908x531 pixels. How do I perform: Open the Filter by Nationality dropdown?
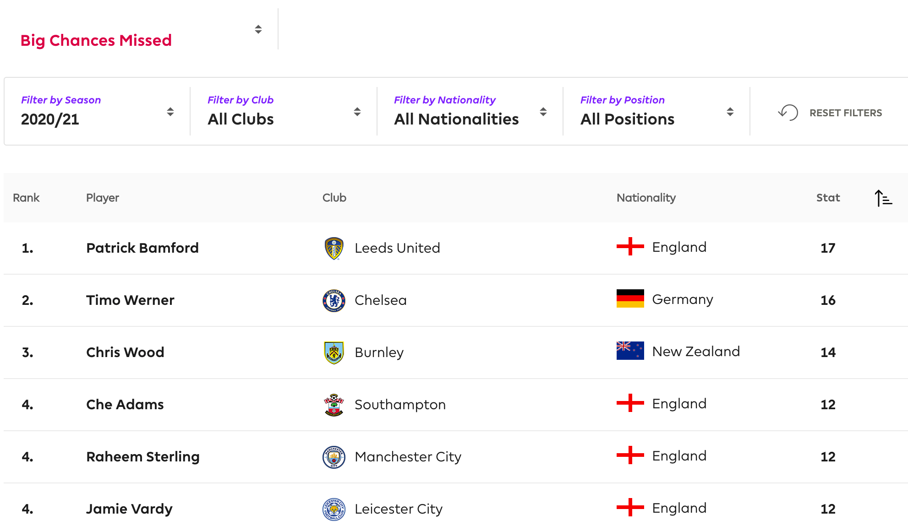coord(470,111)
